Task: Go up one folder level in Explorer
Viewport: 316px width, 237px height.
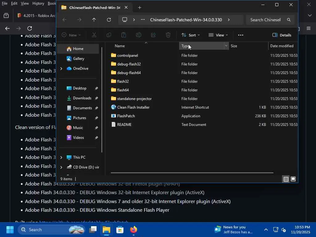Action: [94, 20]
